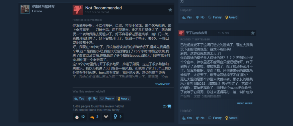Vote No on the main review helpfulness

tap(92, 98)
